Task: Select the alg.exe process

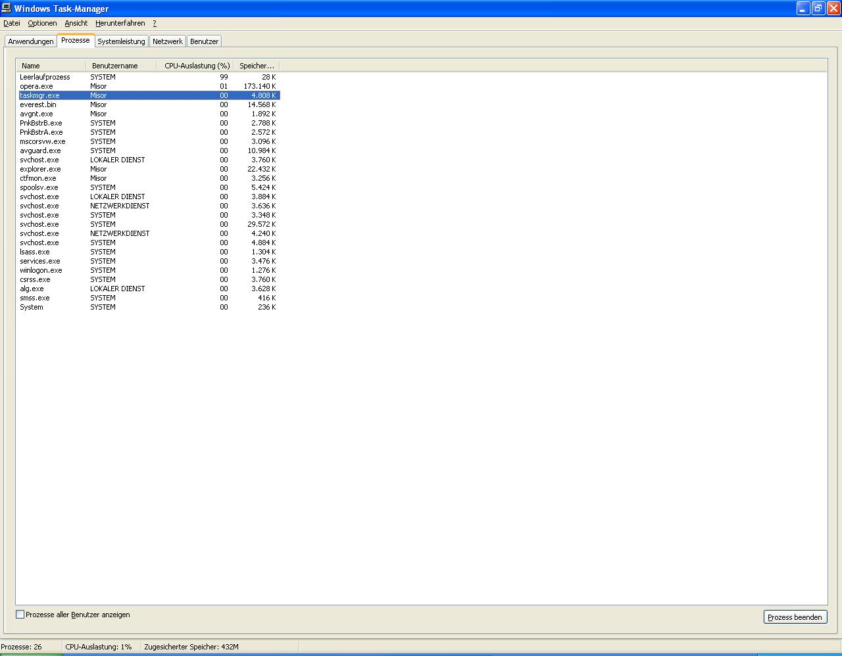Action: 149,289
